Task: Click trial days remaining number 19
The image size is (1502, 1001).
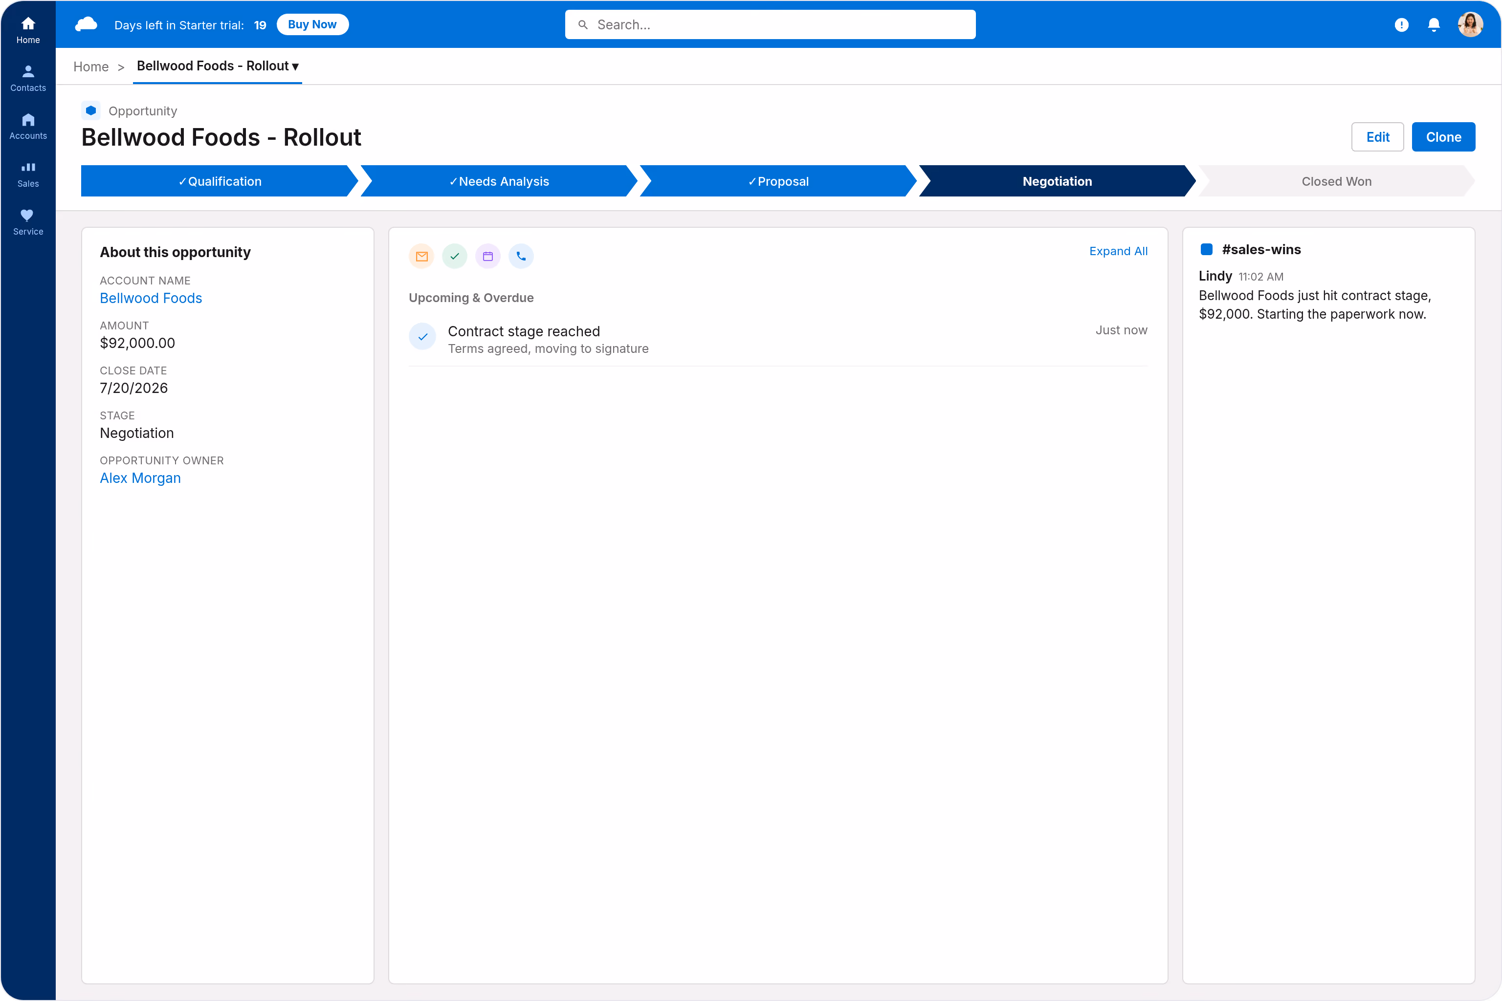Action: point(260,25)
